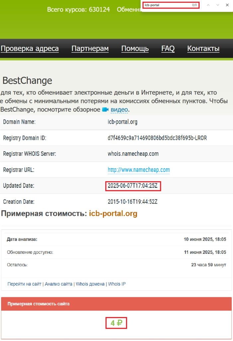The image size is (233, 341).
Task: Open Контакты menu item
Action: coord(203,48)
